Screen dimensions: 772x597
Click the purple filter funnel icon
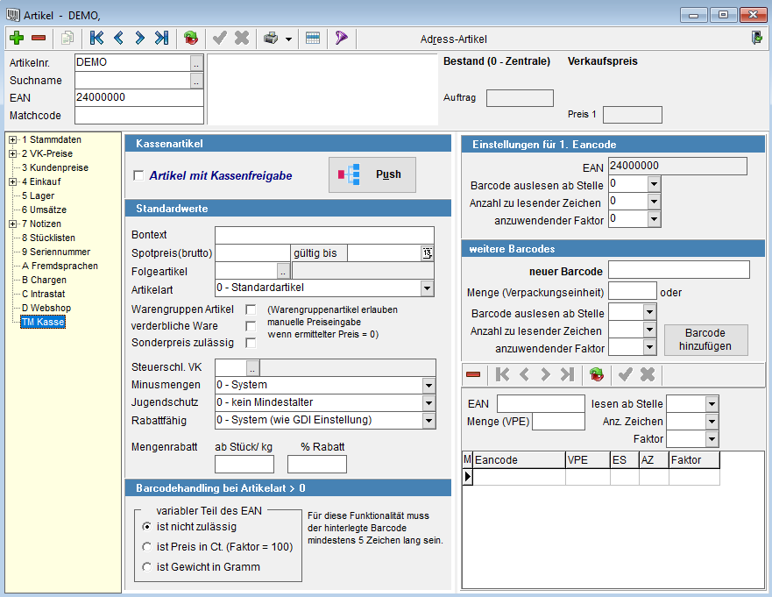(x=342, y=38)
